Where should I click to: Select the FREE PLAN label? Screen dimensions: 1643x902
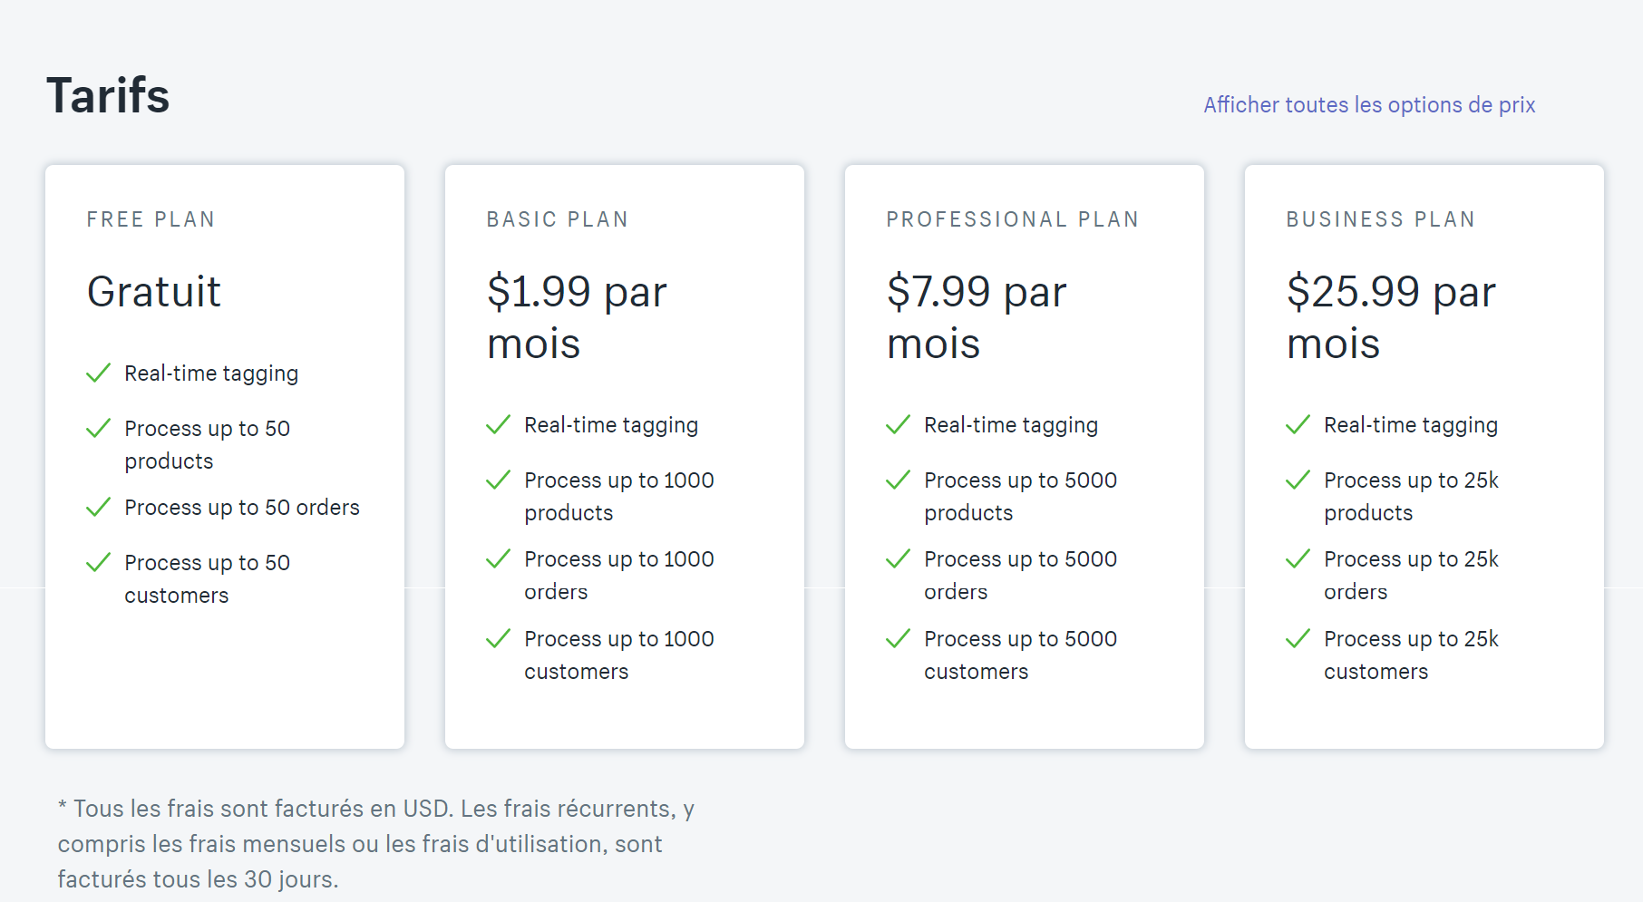tap(151, 219)
